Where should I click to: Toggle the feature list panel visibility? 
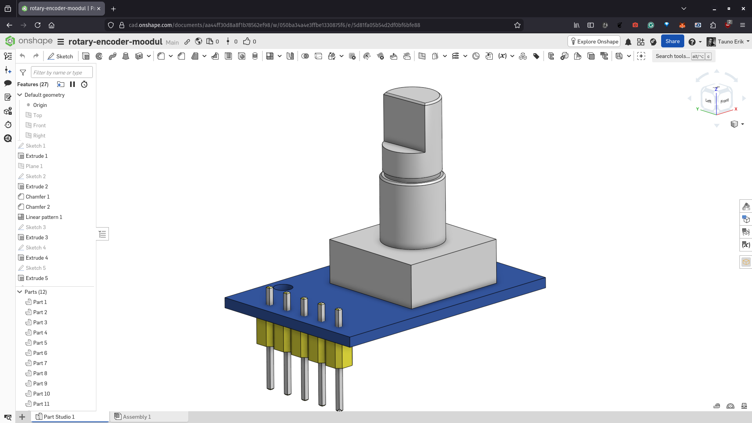pos(8,56)
